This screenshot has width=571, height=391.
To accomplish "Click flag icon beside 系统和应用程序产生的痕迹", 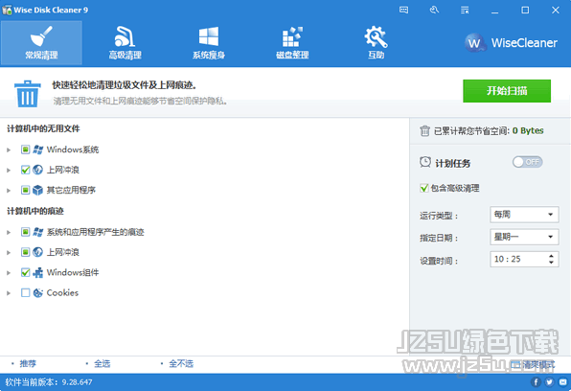I will [x=38, y=232].
